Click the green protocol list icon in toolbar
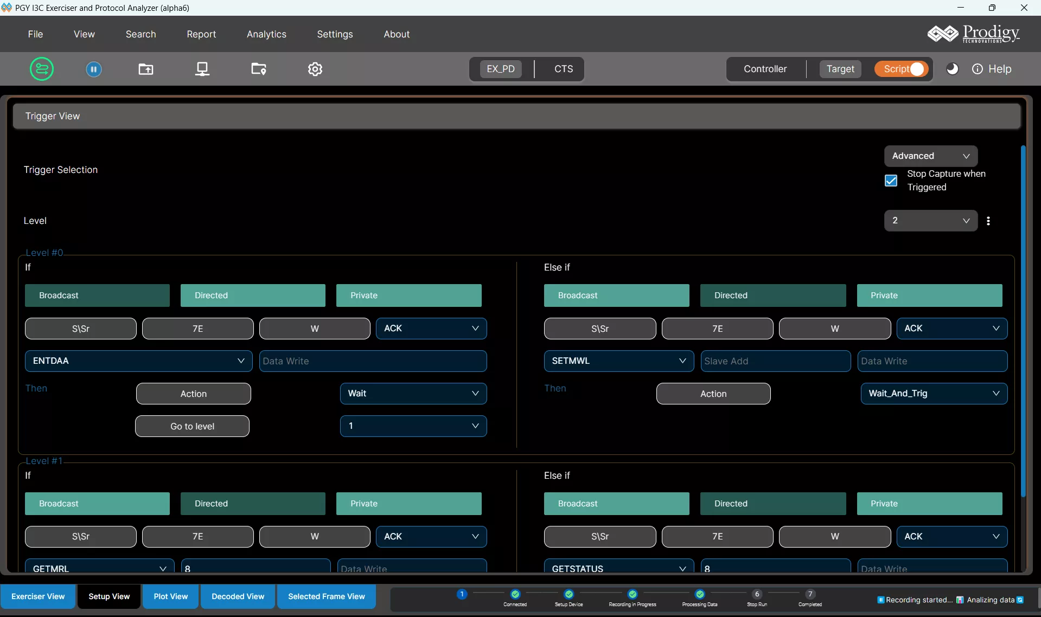 point(42,69)
